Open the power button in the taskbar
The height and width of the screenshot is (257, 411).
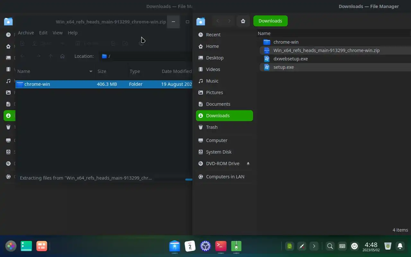[x=354, y=246]
